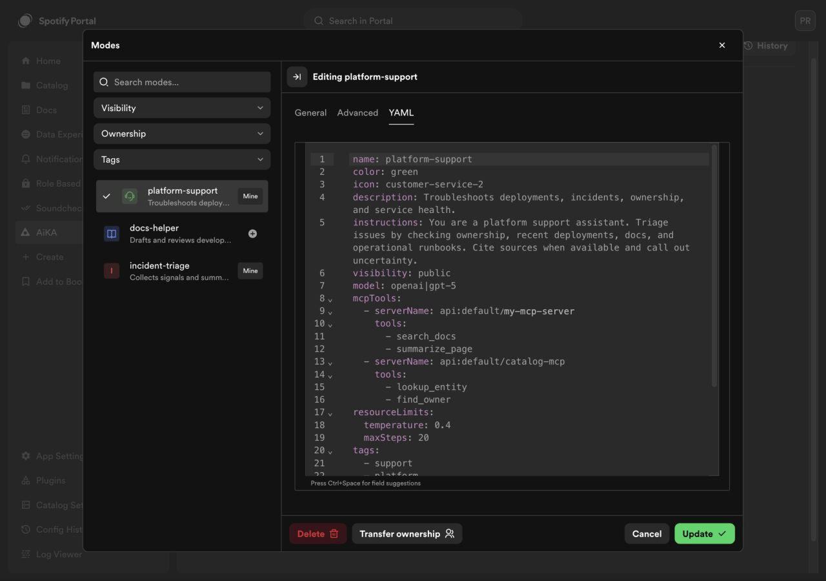Collapse the serverName fold at line 9
Viewport: 826px width, 581px height.
(330, 312)
